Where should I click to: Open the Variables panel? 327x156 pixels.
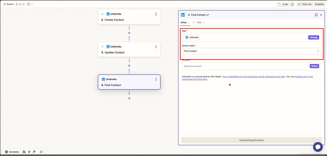12,152
